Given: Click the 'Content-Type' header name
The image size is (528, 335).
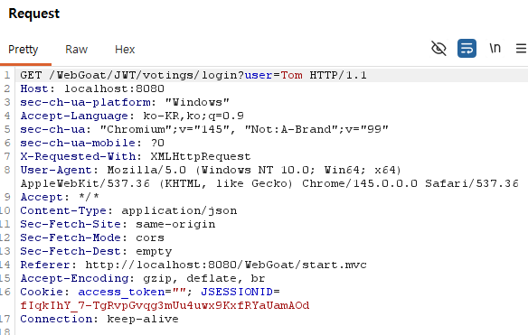Looking at the screenshot, I should click(63, 210).
